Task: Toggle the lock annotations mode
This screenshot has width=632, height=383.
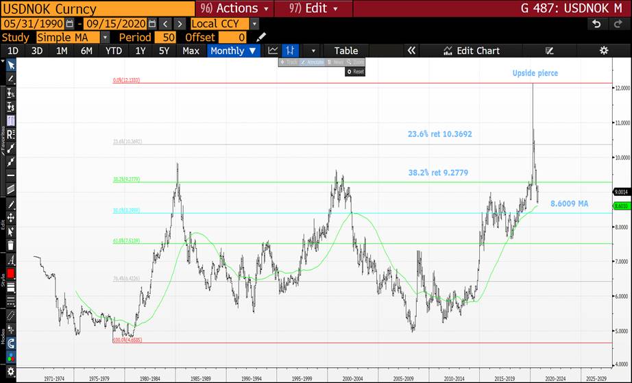Action: (11, 330)
